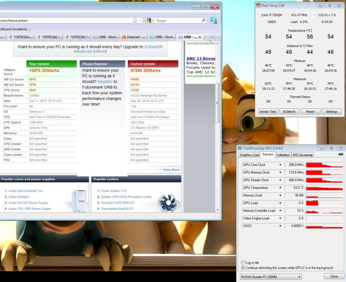
Task: Open Antec Nine Hundred Two link
Action: [26, 191]
